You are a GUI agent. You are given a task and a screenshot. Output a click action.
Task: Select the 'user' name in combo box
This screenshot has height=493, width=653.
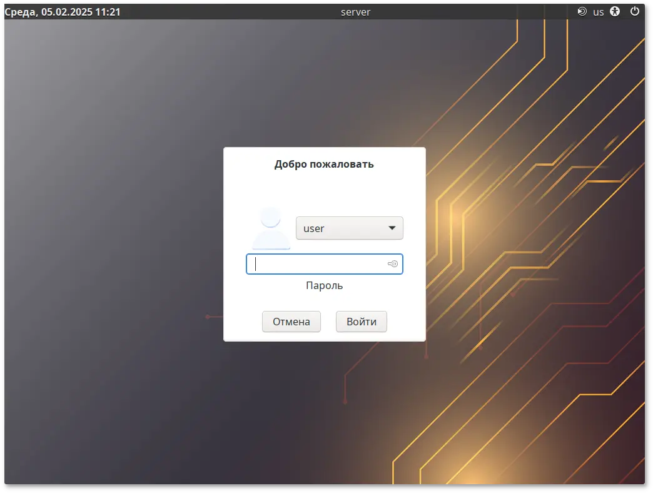click(314, 228)
